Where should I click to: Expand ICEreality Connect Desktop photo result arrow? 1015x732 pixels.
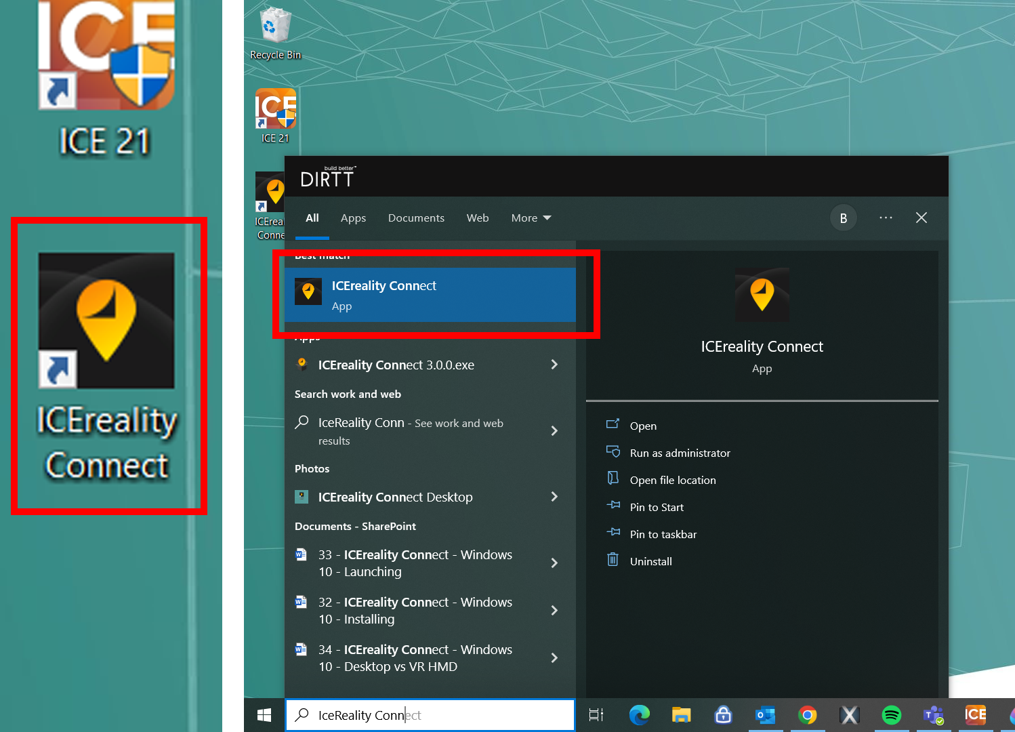pos(554,497)
